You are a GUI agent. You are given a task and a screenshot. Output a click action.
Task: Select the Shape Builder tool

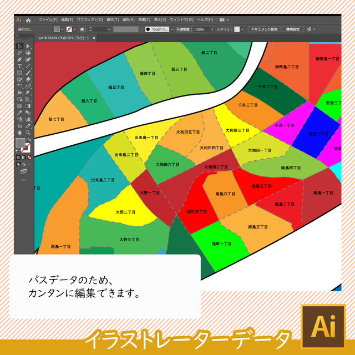pos(20,99)
